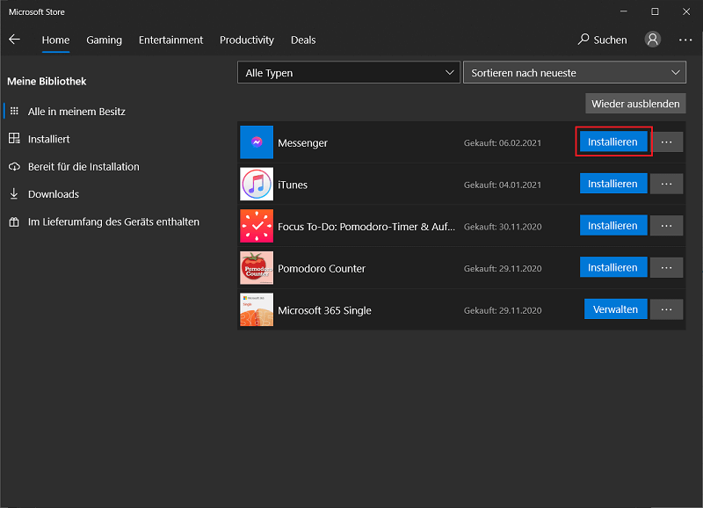Image resolution: width=703 pixels, height=508 pixels.
Task: Open the top-right more options ellipsis
Action: pos(685,40)
